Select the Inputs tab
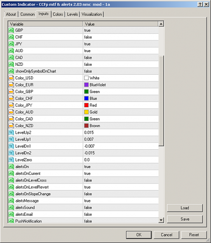 (x=44, y=14)
